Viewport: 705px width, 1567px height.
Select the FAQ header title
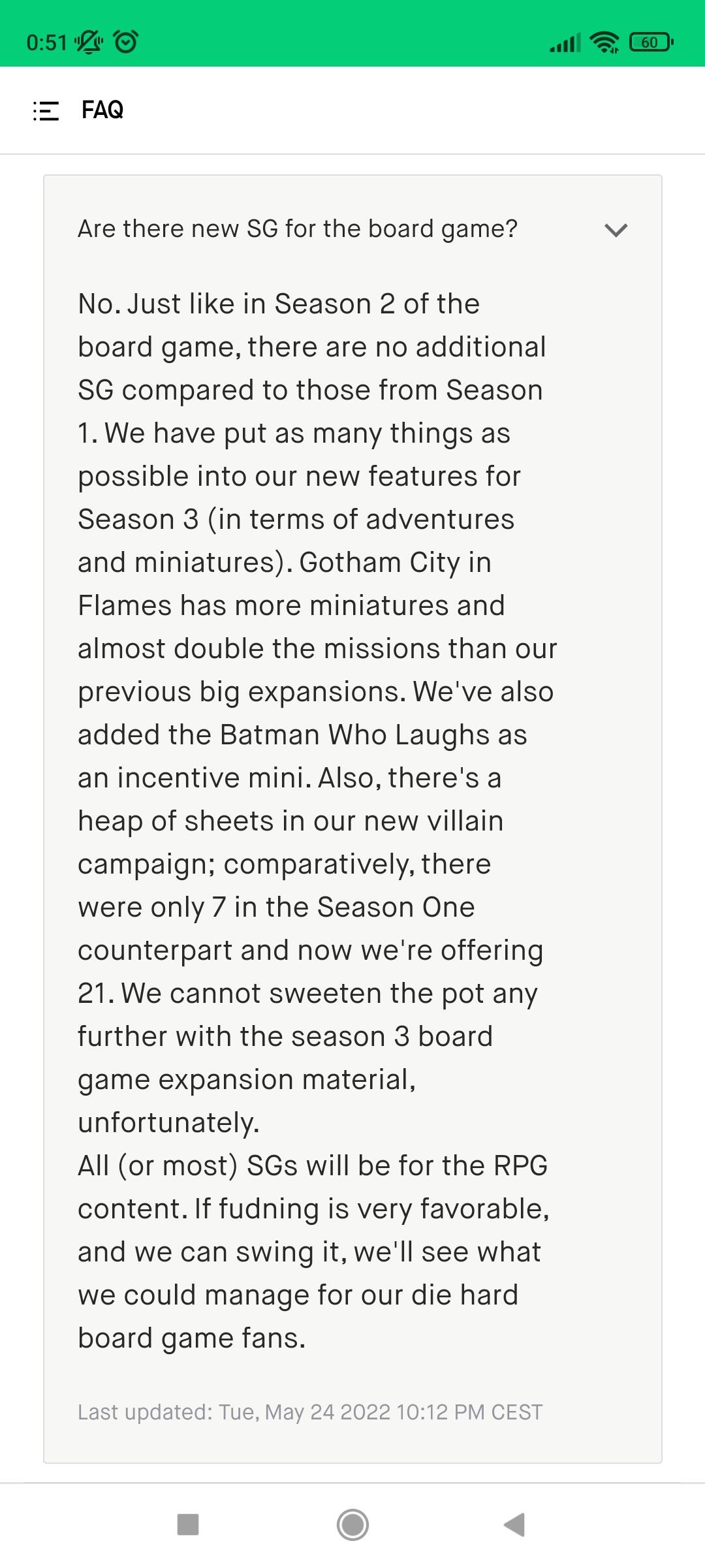[x=102, y=110]
